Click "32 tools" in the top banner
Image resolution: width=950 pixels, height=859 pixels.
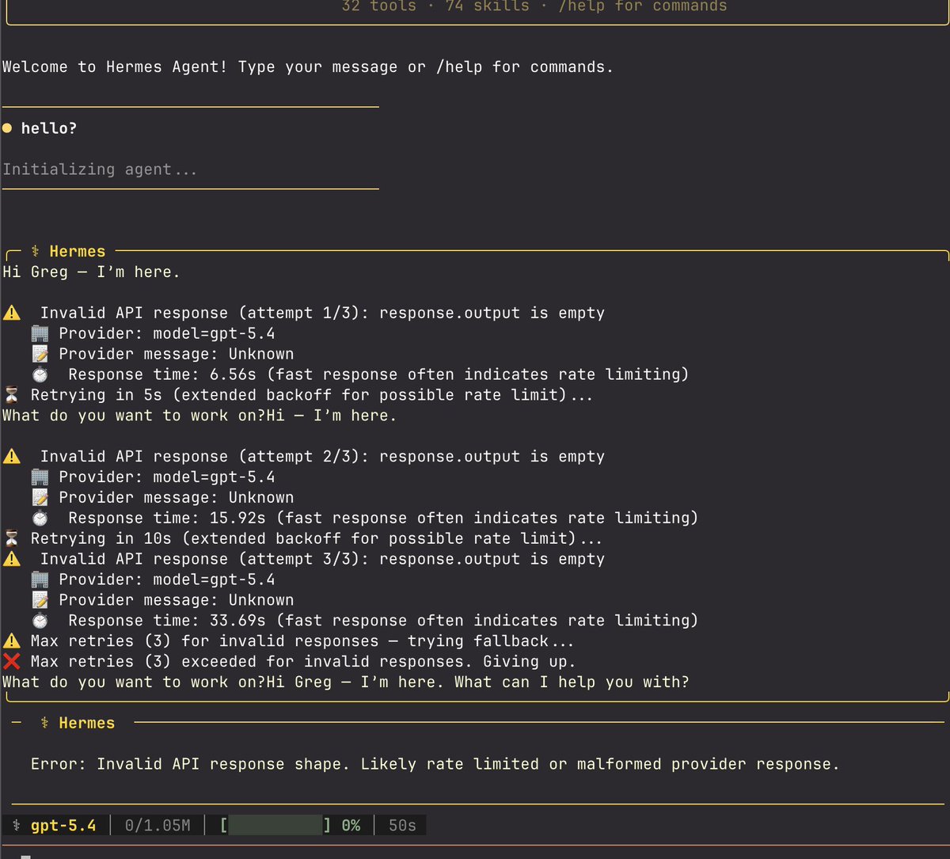coord(378,6)
